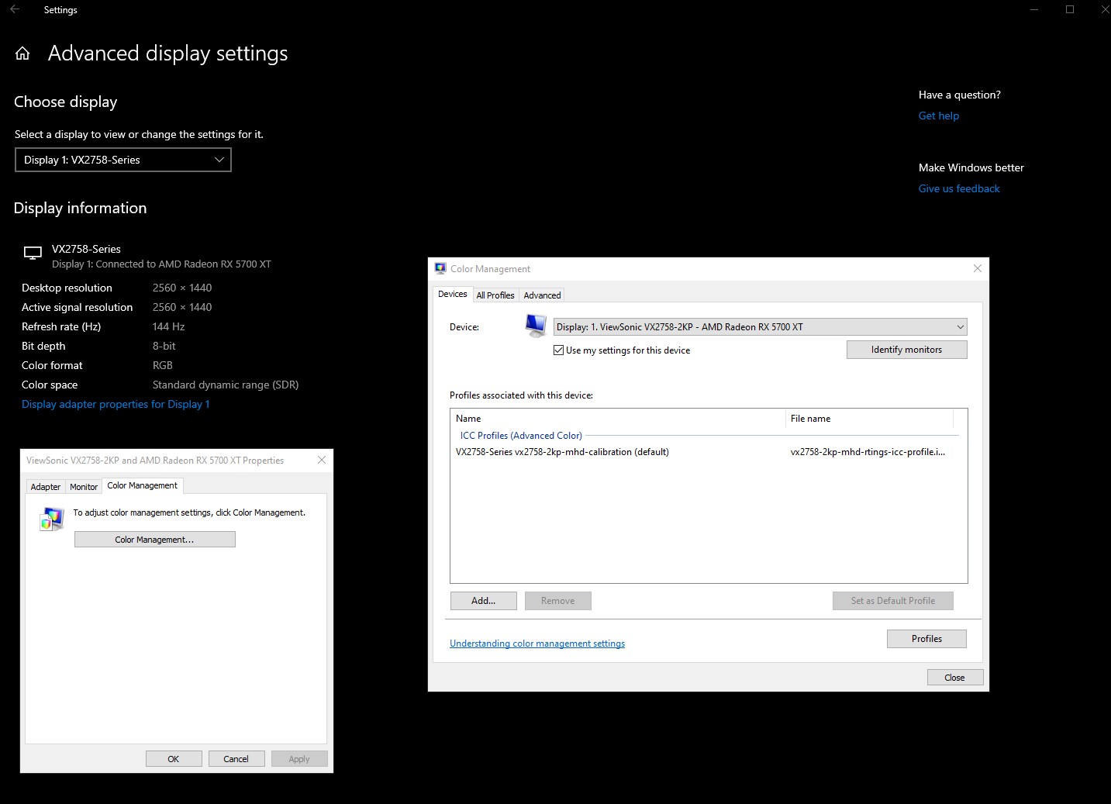Select the Adapter tab in Properties dialog
This screenshot has width=1111, height=804.
tap(46, 487)
